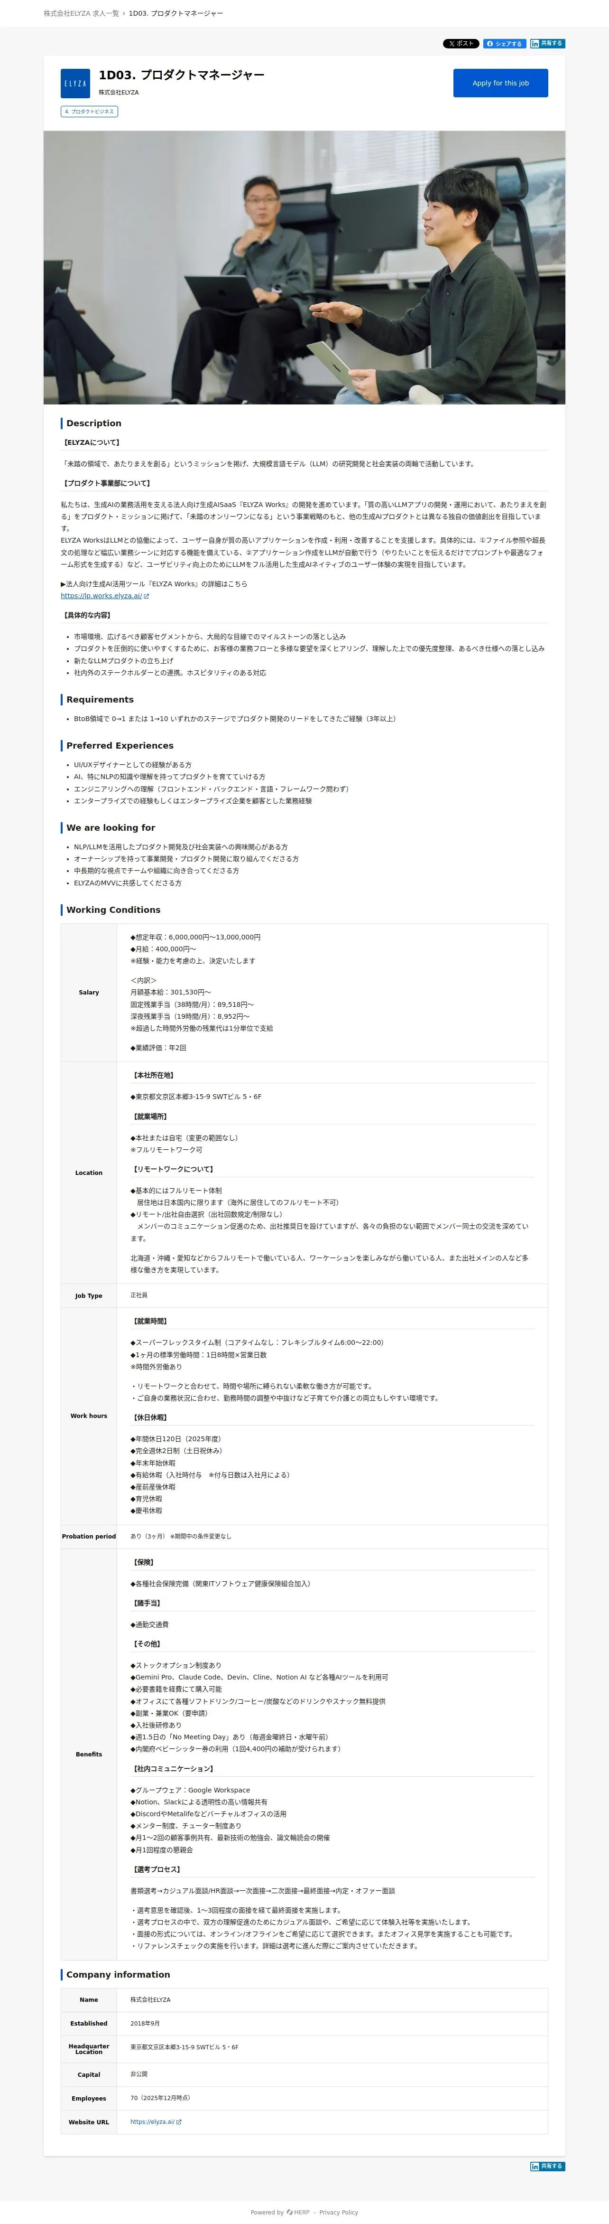
Task: Click the Company information heading
Action: click(x=118, y=1974)
